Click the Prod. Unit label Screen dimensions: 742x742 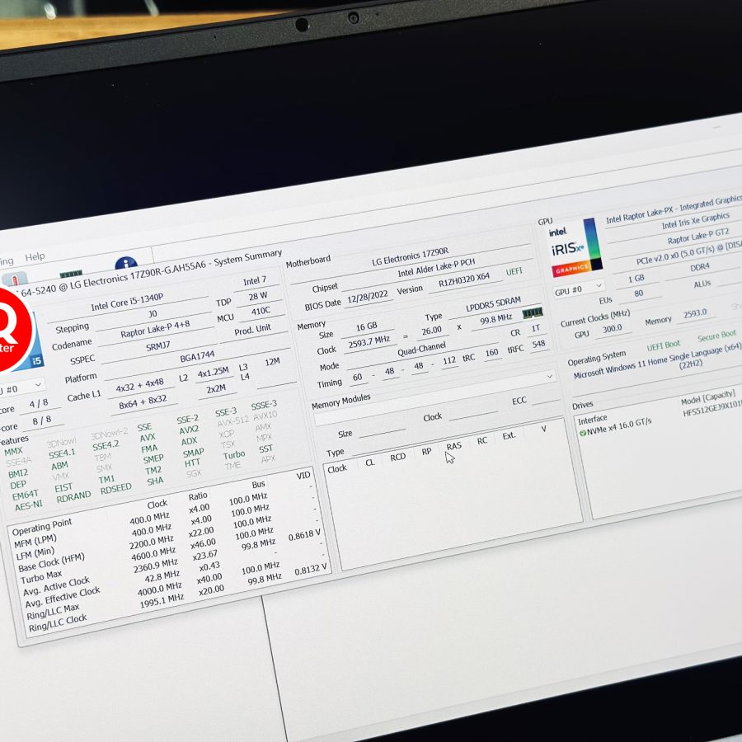253,329
